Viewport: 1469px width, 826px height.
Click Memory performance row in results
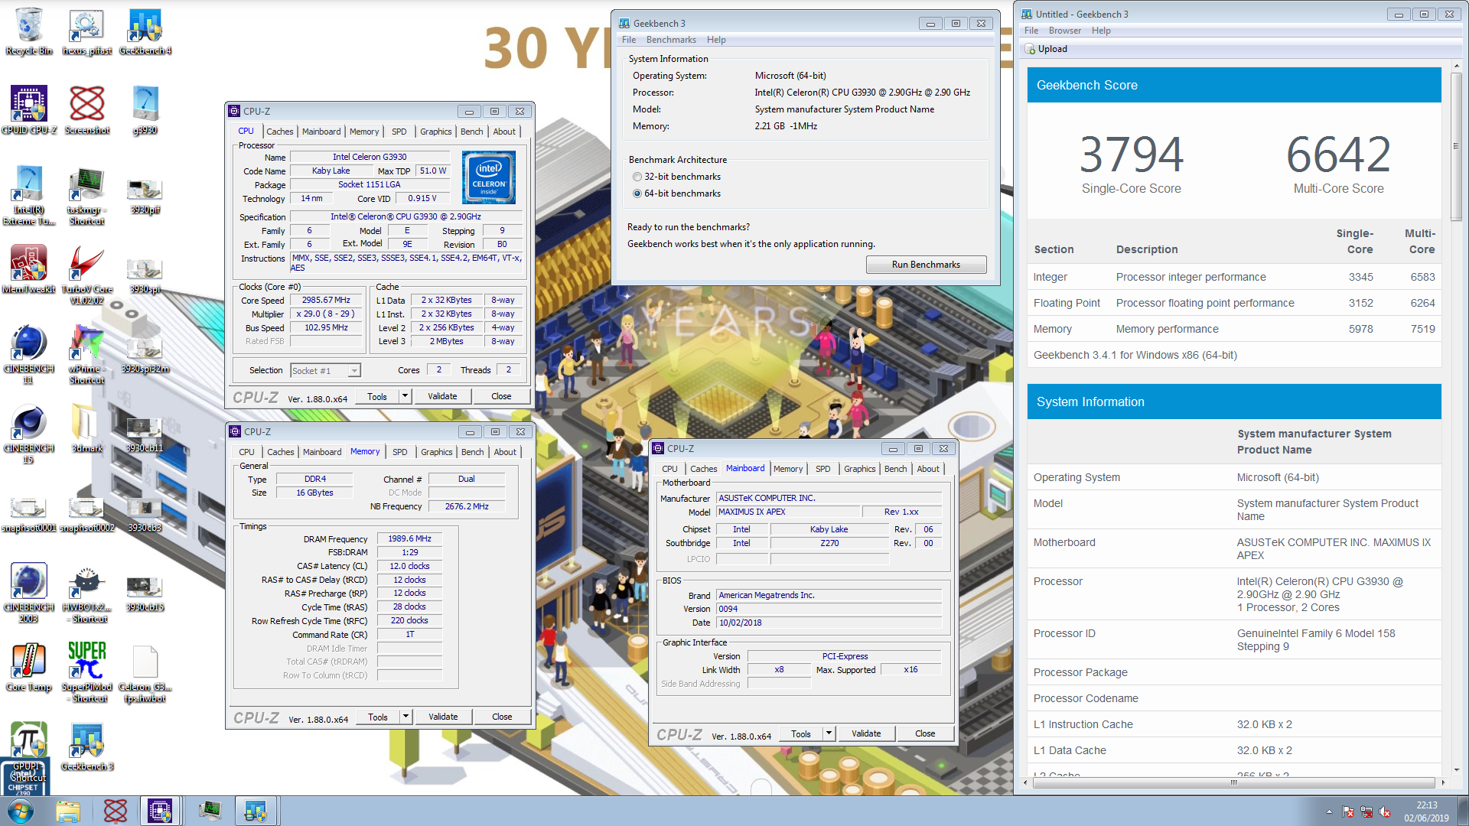(x=1234, y=329)
